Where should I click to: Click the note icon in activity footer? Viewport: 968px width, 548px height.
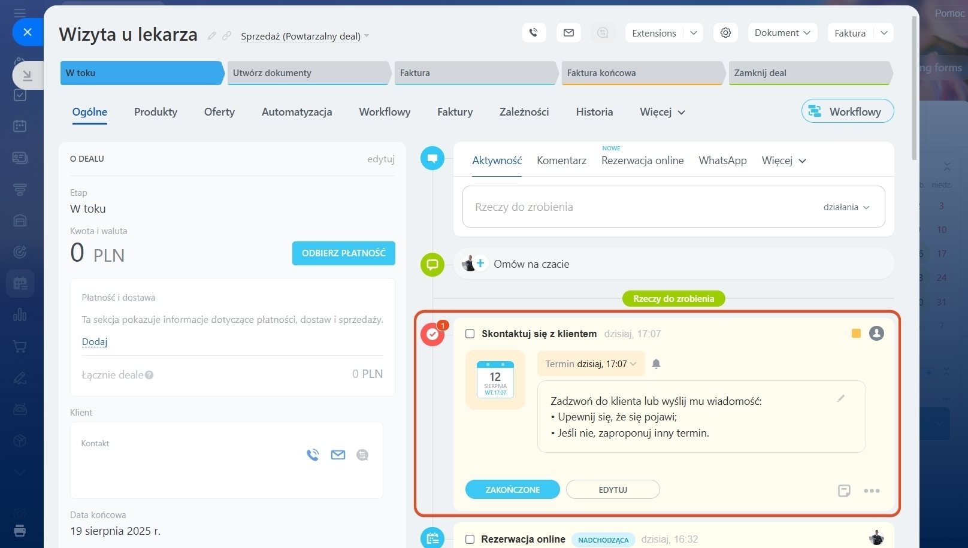coord(844,491)
